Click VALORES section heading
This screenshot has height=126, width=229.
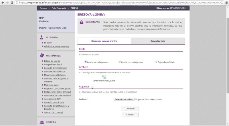[x=51, y=122]
